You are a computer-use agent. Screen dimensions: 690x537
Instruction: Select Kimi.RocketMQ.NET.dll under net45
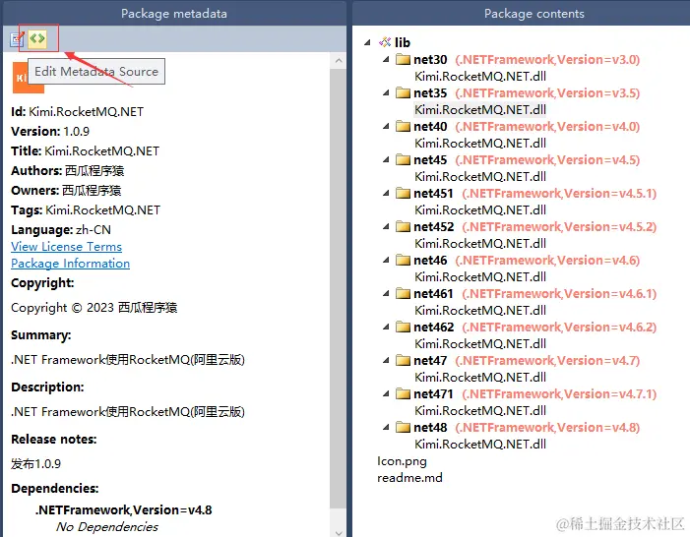pyautogui.click(x=480, y=176)
